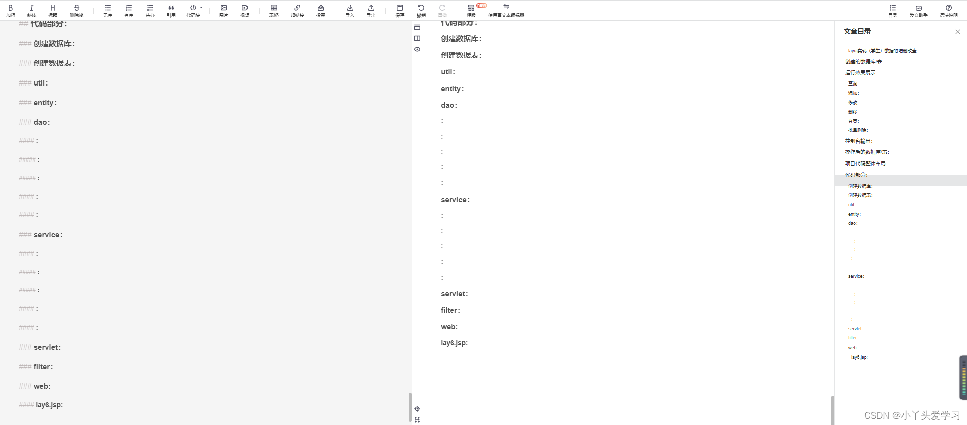Open the publishing assistant (发文助手)
Screen dimensions: 967x425
coord(919,11)
